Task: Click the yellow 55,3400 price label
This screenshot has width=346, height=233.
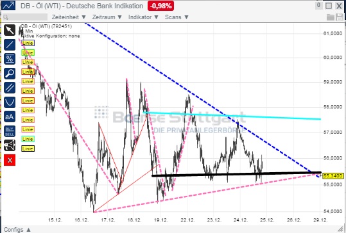Action: tap(333, 176)
